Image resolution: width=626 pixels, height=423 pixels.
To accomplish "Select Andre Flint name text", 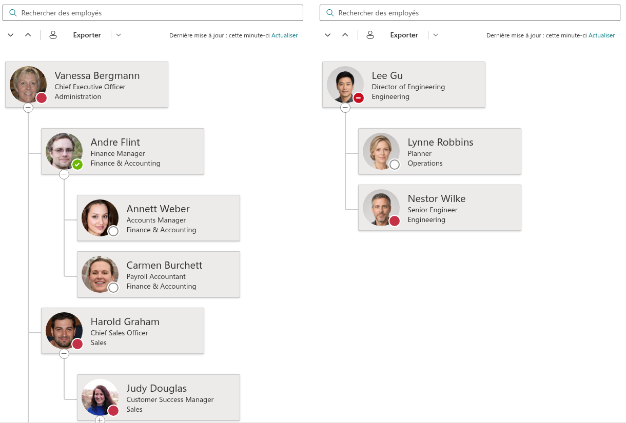I will click(x=115, y=142).
